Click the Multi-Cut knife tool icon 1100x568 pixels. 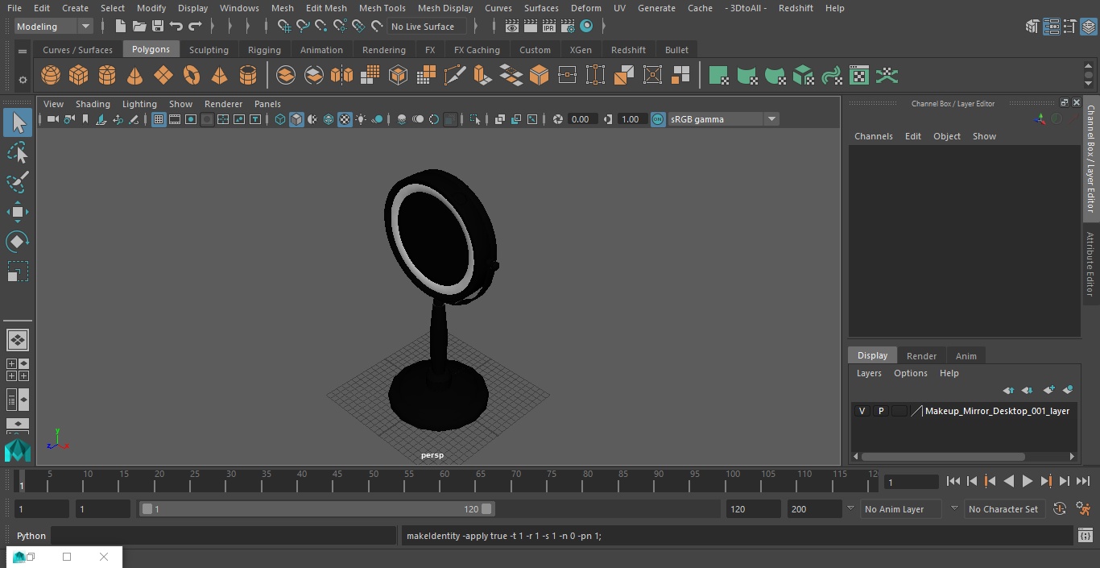point(455,76)
